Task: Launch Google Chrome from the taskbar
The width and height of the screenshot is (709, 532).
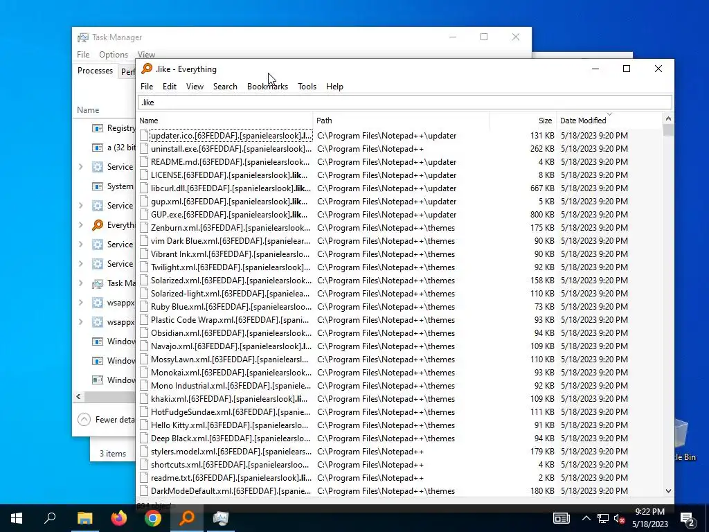Action: (153, 518)
